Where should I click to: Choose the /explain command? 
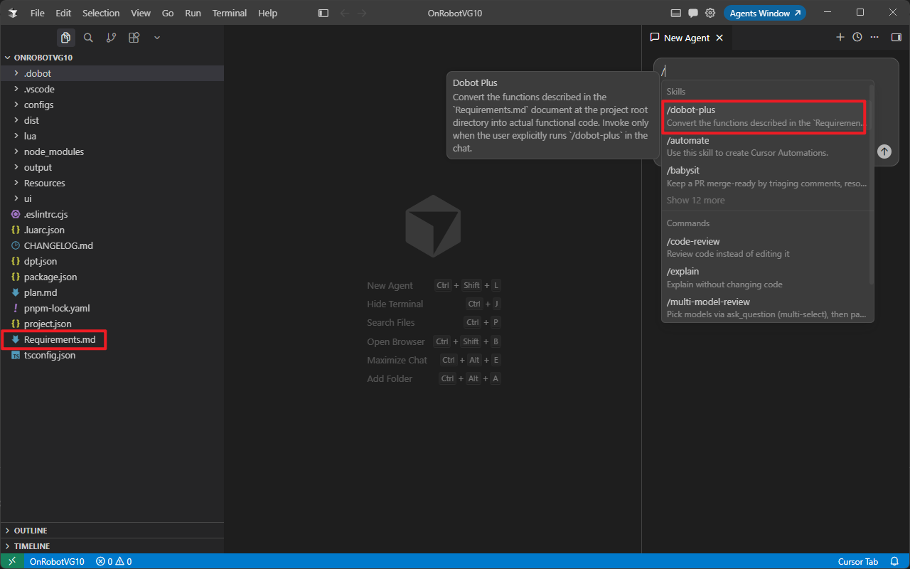pos(766,277)
